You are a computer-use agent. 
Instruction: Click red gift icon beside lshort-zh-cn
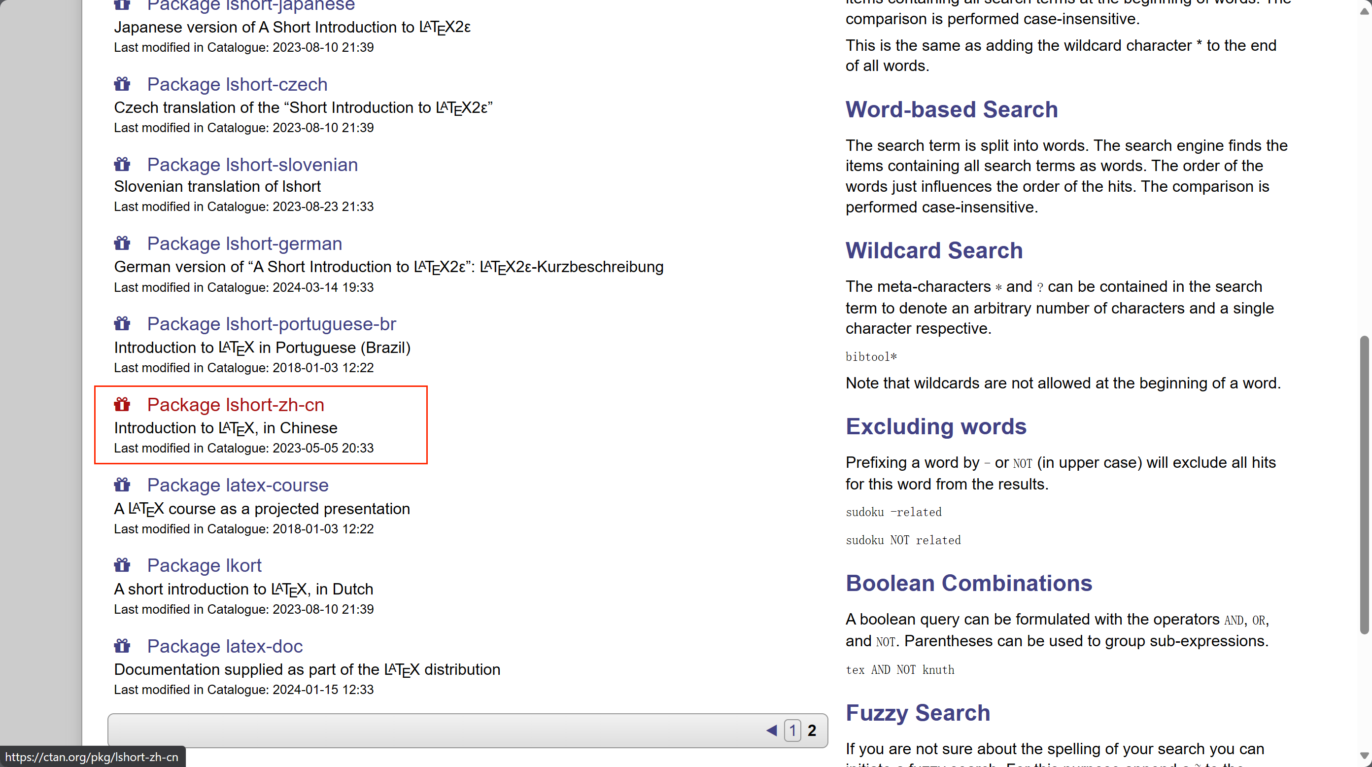(x=122, y=405)
